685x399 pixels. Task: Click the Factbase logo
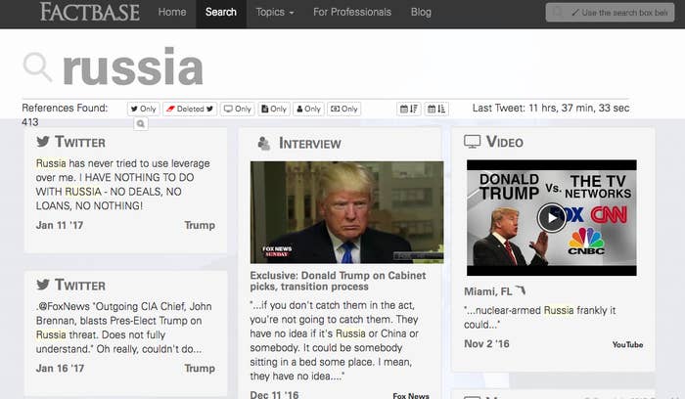[90, 12]
